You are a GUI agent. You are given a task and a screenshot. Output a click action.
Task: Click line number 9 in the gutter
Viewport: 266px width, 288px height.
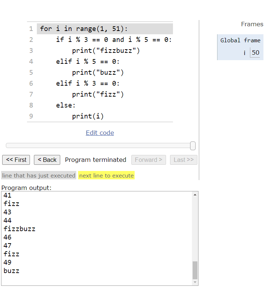click(31, 116)
